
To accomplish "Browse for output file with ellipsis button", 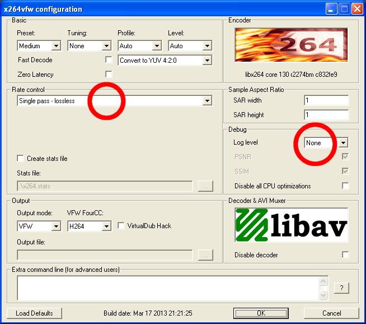I will (x=205, y=255).
